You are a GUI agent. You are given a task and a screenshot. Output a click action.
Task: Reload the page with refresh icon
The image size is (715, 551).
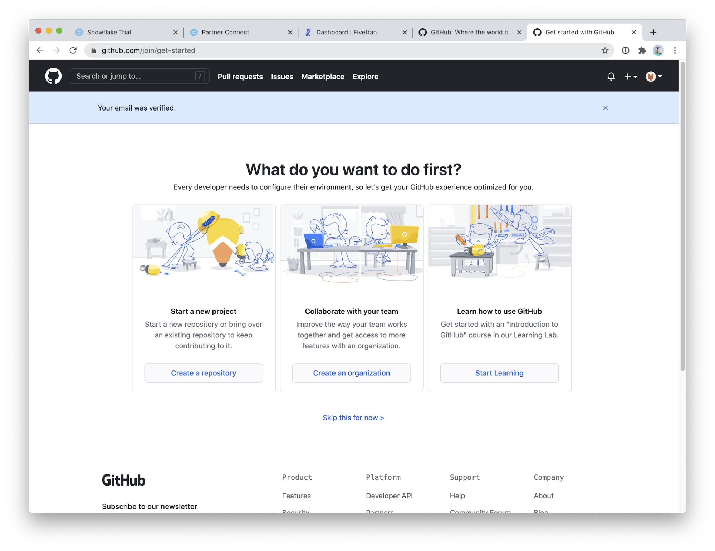point(73,50)
